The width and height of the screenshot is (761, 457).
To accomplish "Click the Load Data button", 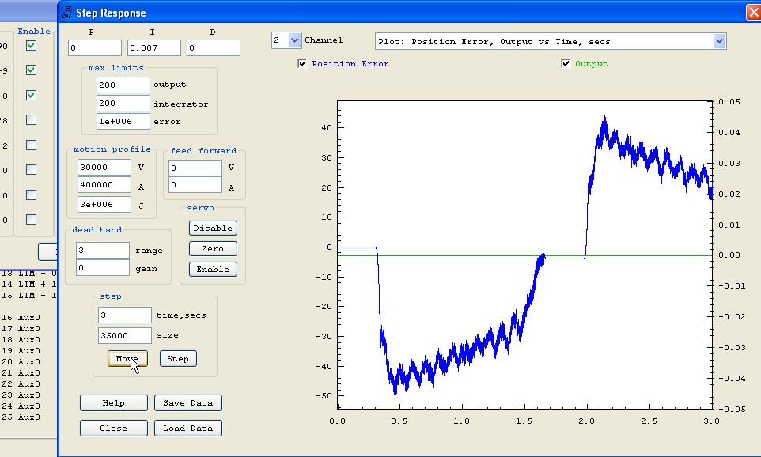I will (x=187, y=428).
